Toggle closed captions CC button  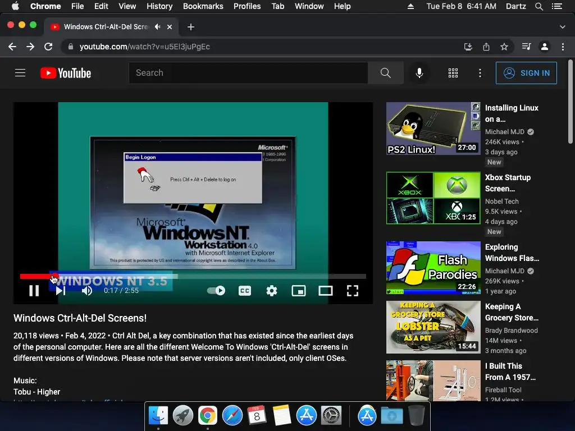pyautogui.click(x=245, y=291)
